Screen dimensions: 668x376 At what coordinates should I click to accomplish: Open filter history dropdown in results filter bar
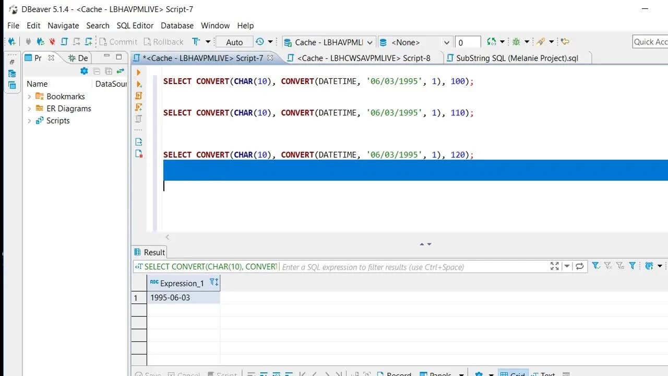[x=567, y=266]
